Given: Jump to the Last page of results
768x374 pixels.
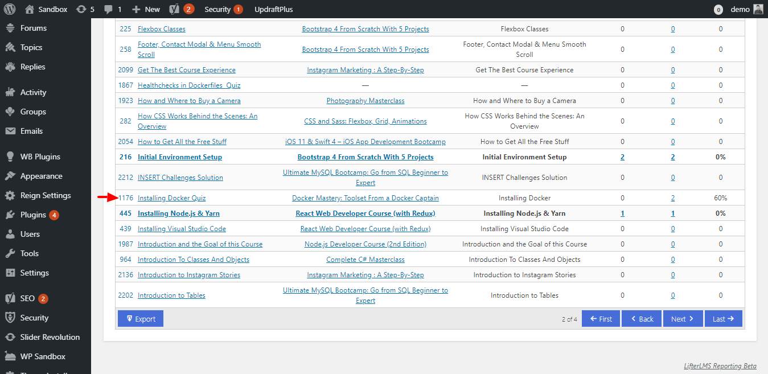Looking at the screenshot, I should (724, 319).
